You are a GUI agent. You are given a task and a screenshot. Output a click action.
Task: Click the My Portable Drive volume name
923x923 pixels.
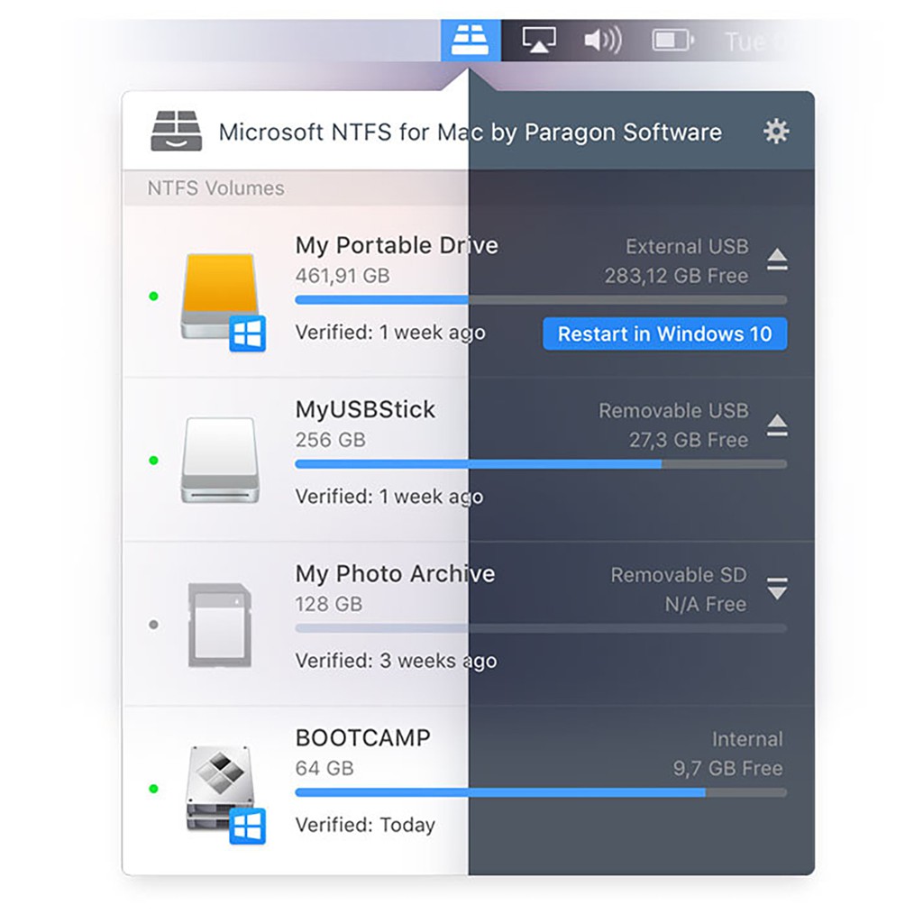coord(397,245)
